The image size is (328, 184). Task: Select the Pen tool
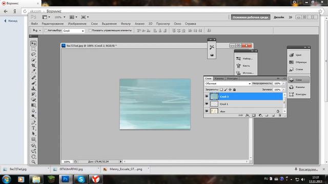pos(33,123)
